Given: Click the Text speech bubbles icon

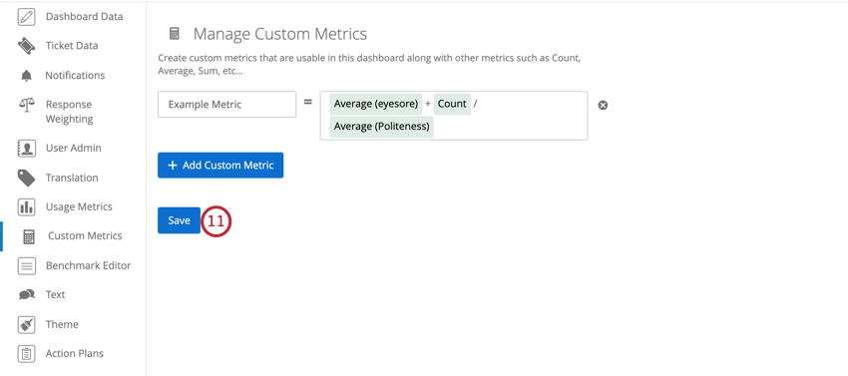Looking at the screenshot, I should [27, 295].
